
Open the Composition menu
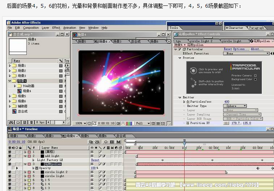pos(31,28)
